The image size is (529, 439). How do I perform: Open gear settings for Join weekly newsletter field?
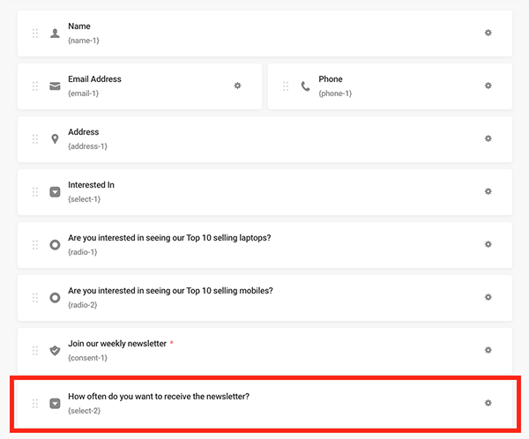click(488, 350)
